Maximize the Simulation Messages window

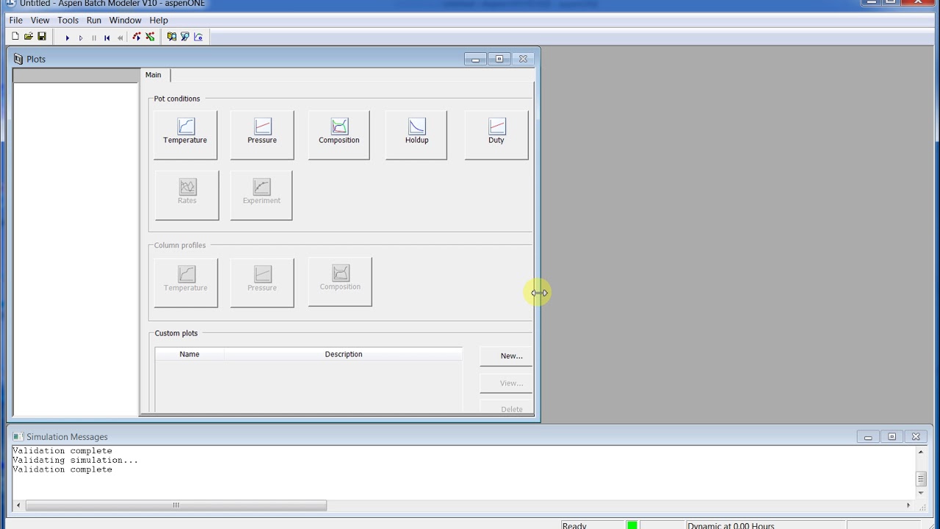[x=892, y=437]
